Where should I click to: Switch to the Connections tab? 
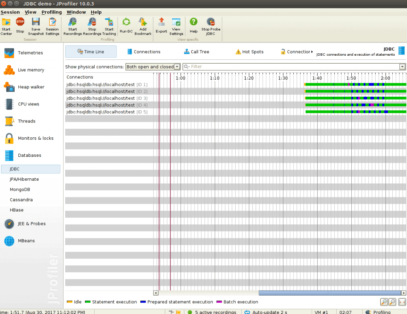[x=144, y=52]
